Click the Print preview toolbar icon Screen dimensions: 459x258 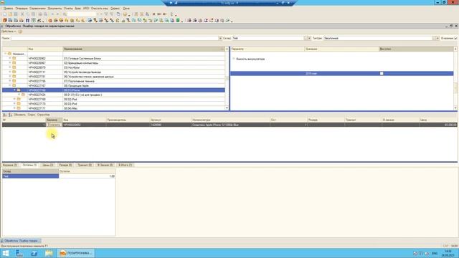(46, 14)
